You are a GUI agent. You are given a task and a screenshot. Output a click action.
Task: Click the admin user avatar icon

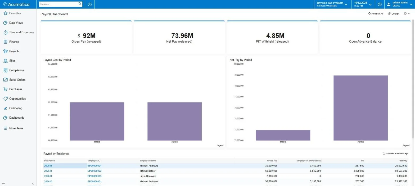click(x=389, y=4)
